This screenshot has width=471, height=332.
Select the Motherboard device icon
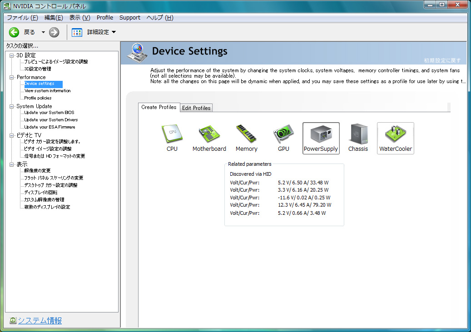point(209,138)
